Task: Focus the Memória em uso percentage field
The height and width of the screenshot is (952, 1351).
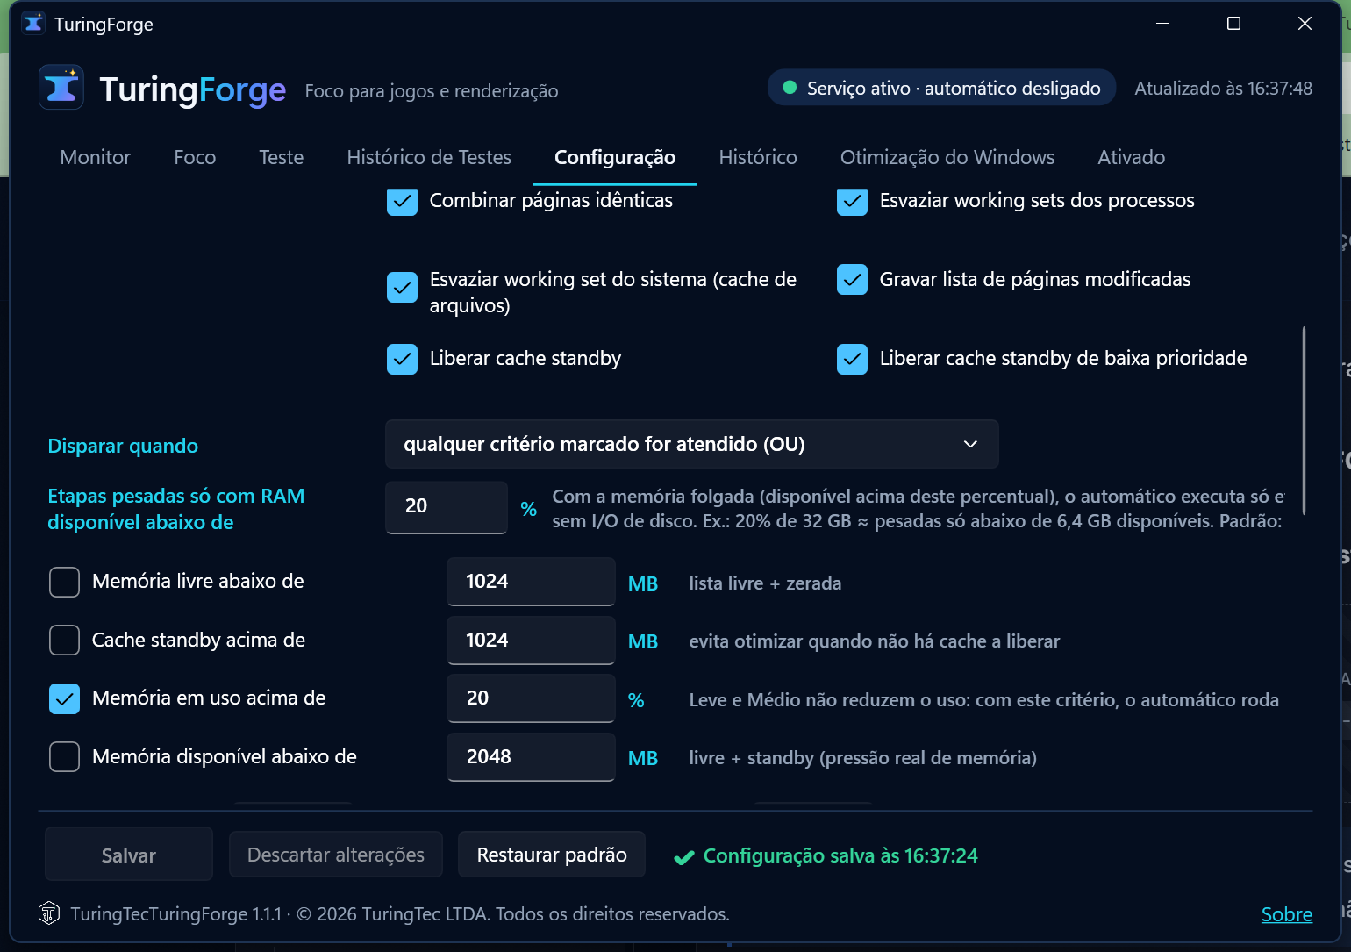Action: pos(531,698)
